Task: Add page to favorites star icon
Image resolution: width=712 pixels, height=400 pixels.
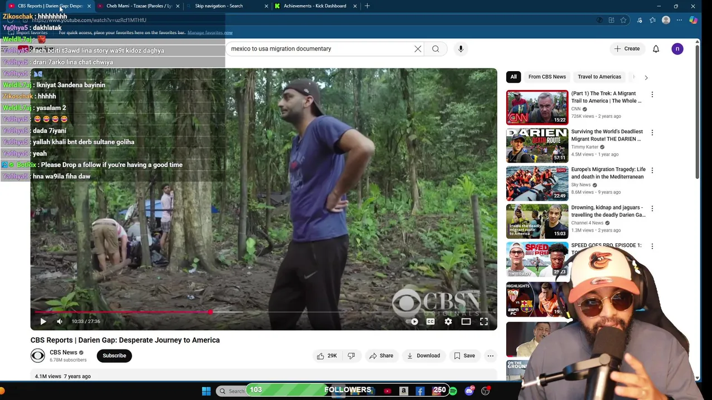Action: tap(624, 20)
